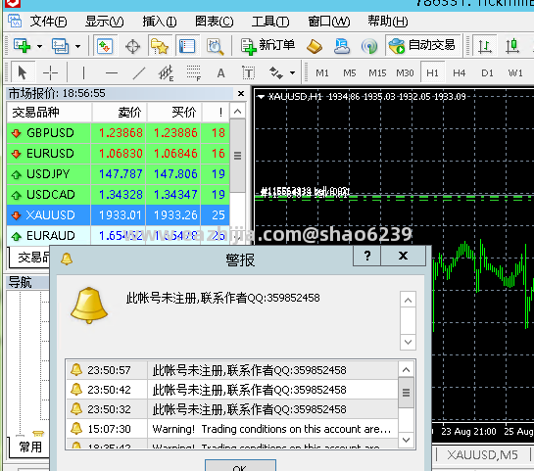Click Market Watch scrollbar up arrow

click(x=238, y=112)
